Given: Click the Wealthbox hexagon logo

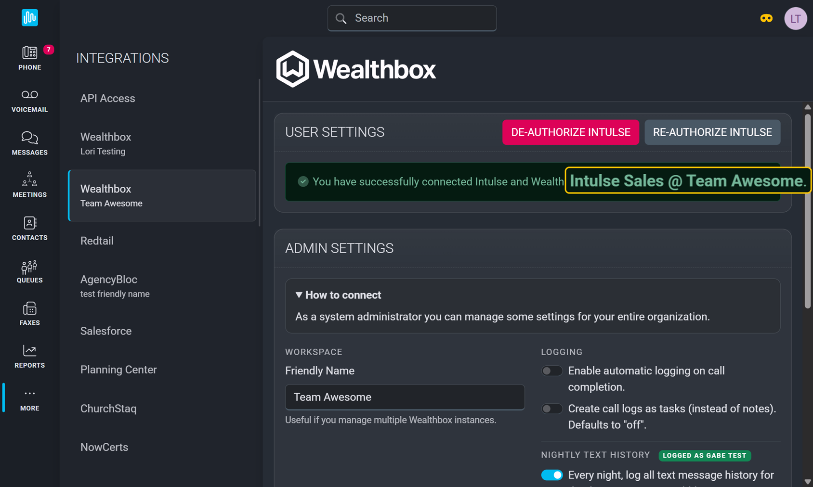Looking at the screenshot, I should click(292, 69).
